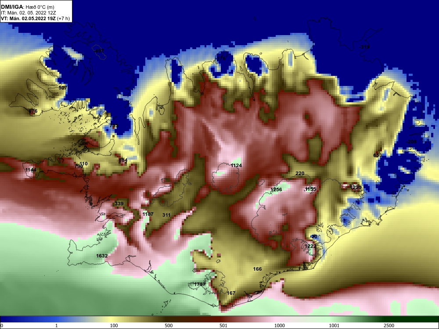Click the 110 value on the map
Image resolution: width=439 pixels, height=329 pixels.
point(83,164)
